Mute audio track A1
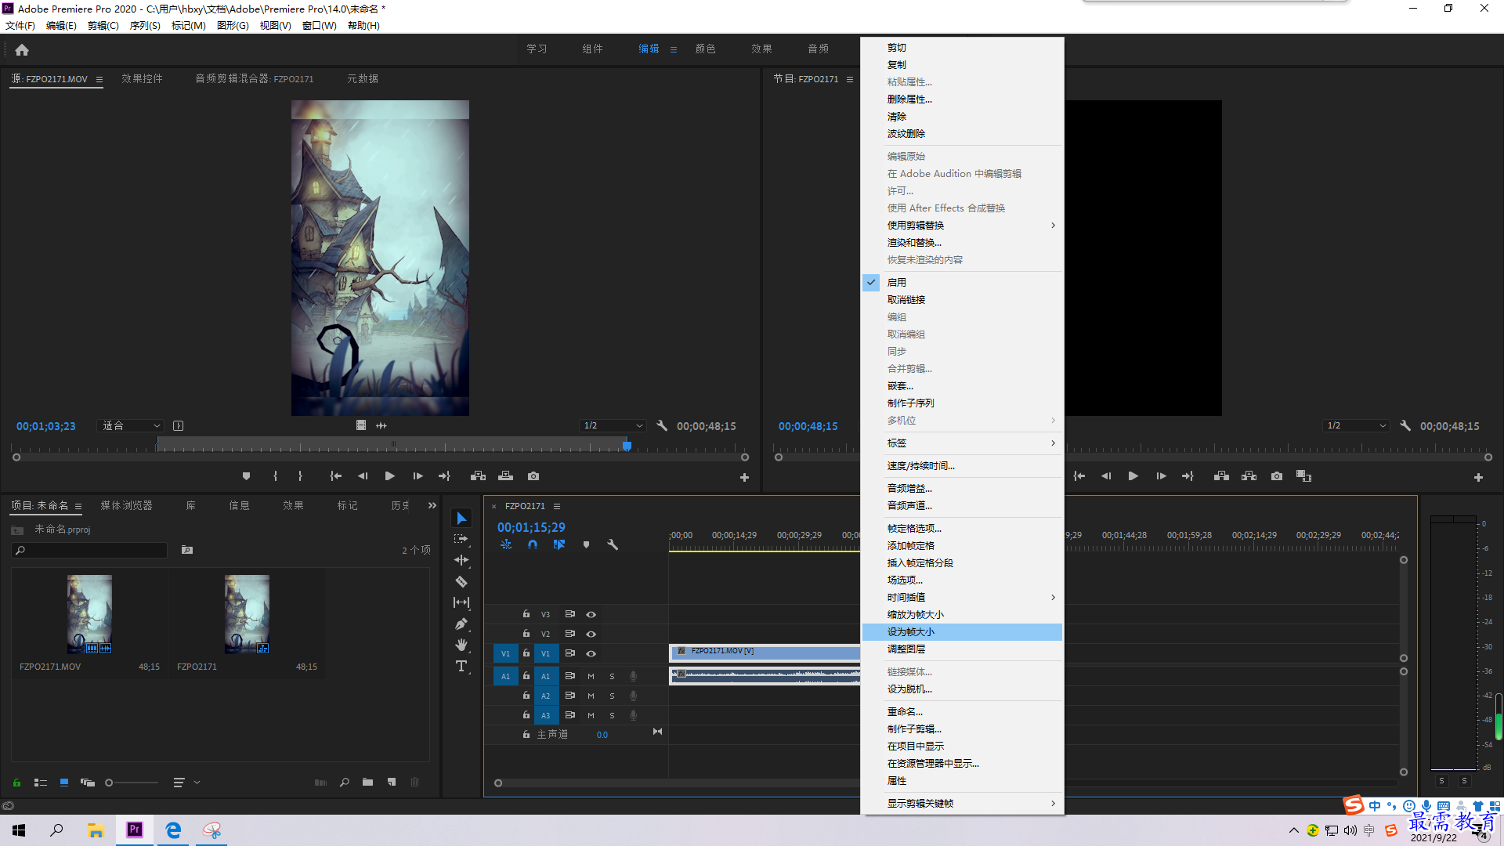This screenshot has width=1504, height=846. coord(591,676)
